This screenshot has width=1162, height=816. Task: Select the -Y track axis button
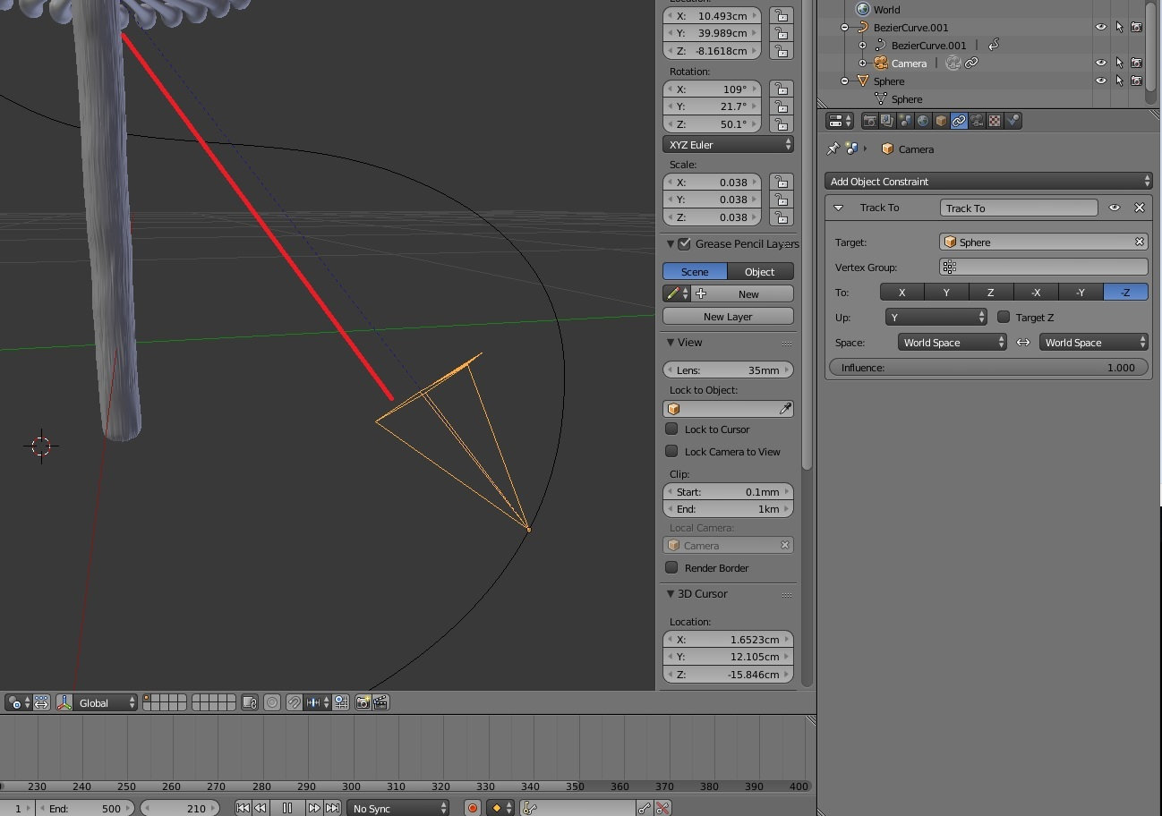(1081, 293)
